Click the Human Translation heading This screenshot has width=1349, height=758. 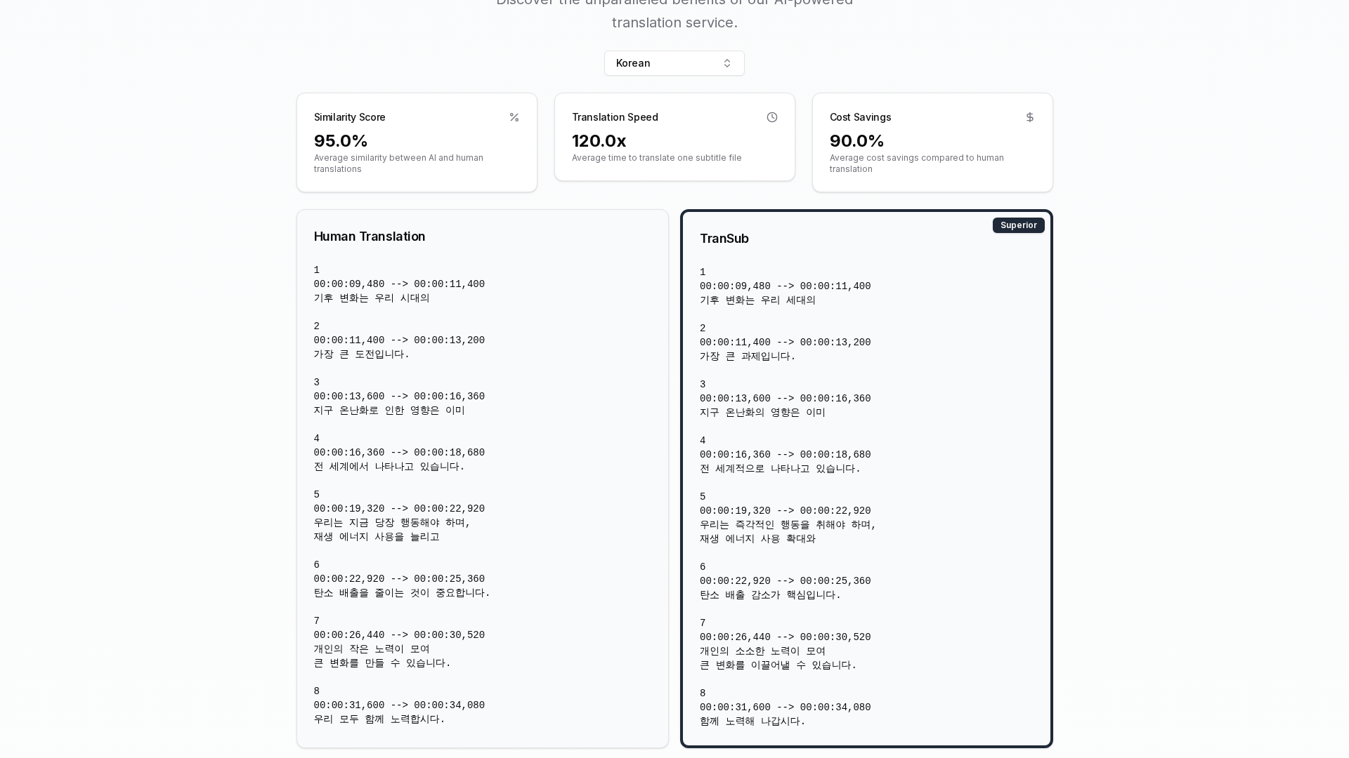(x=370, y=237)
